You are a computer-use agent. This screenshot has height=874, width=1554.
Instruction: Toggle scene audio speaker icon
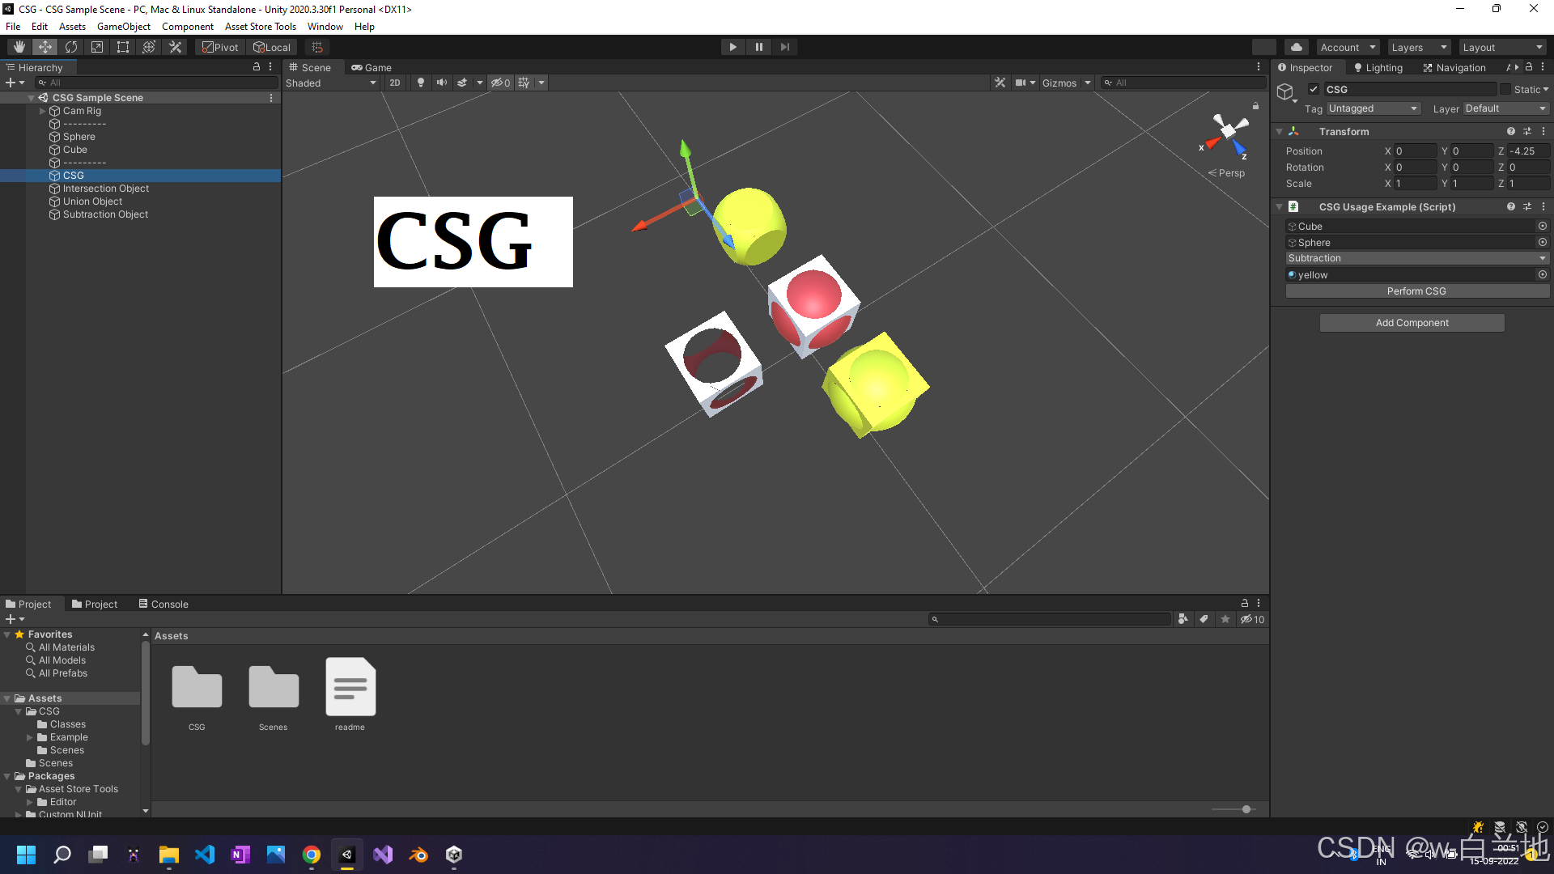pyautogui.click(x=441, y=83)
